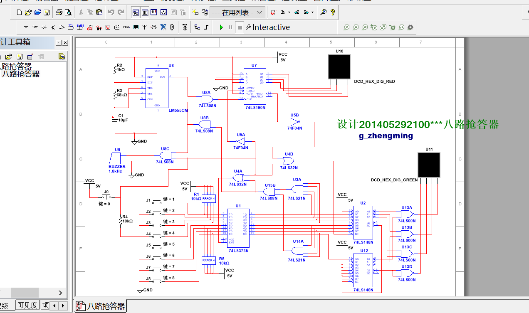Pause the simulation
The image size is (529, 313).
[230, 27]
